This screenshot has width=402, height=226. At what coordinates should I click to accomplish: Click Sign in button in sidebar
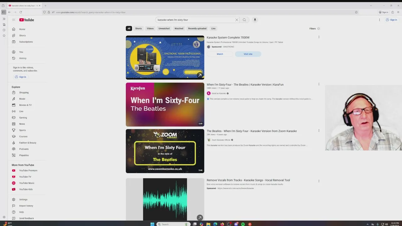(x=20, y=77)
